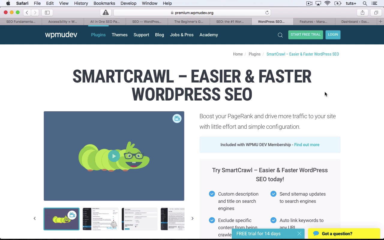Switch to the All in One SEO Pa... tab
This screenshot has width=384, height=240.
[x=105, y=22]
